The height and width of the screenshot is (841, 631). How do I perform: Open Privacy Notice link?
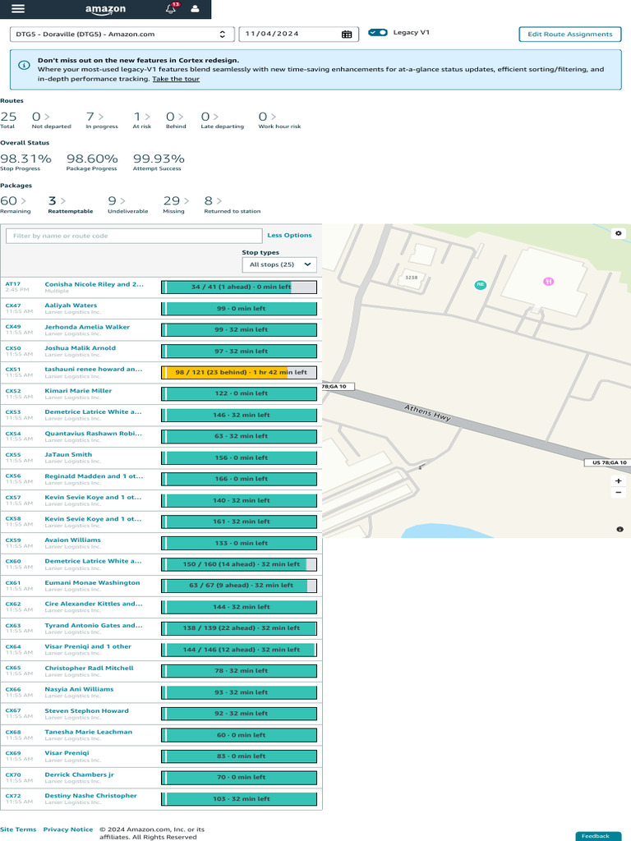tap(68, 830)
